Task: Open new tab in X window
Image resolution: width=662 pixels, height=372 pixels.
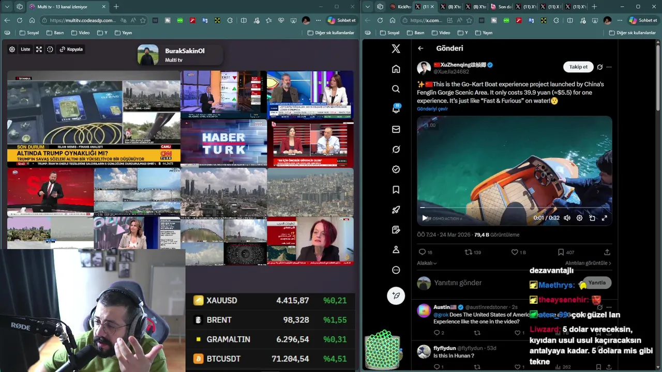Action: coord(594,7)
